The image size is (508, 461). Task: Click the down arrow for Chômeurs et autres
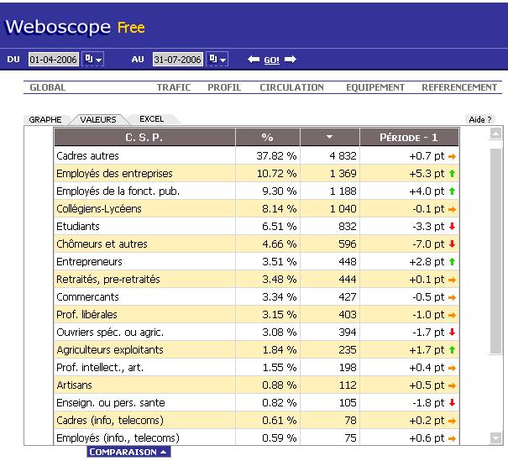453,244
